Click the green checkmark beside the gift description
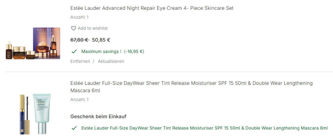The height and width of the screenshot is (139, 333). (74, 128)
